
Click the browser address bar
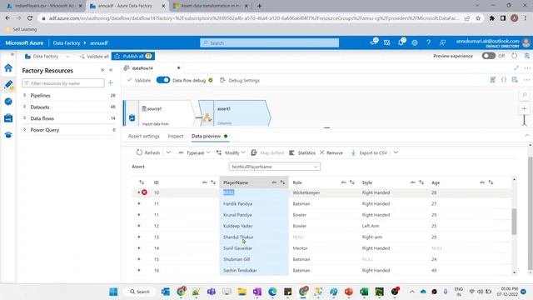point(253,18)
